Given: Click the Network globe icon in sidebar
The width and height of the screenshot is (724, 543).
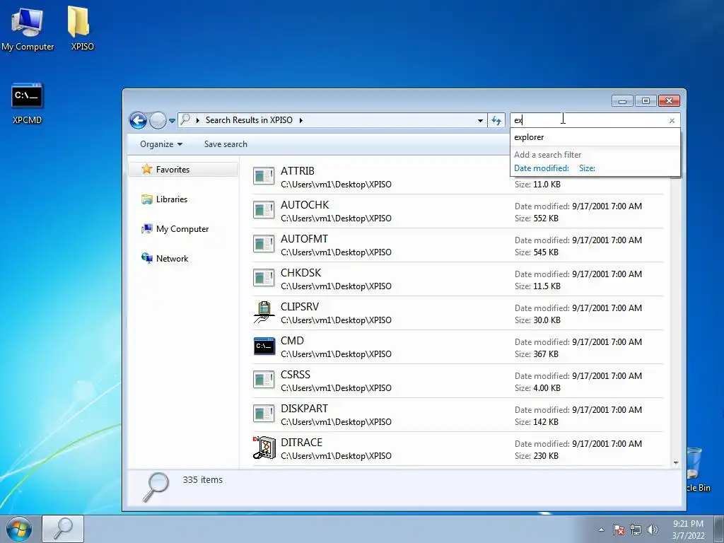Looking at the screenshot, I should tap(147, 258).
